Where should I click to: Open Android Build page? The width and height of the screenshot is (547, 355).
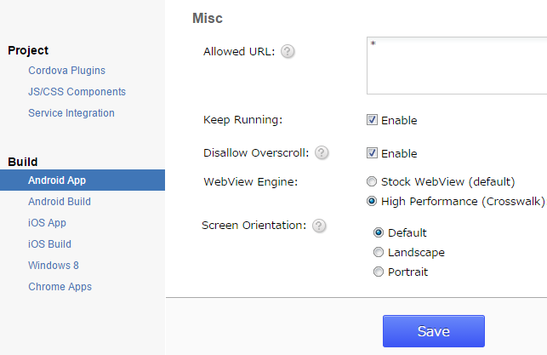(x=60, y=202)
